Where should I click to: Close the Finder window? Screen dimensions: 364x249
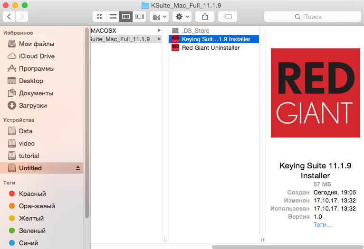(6, 5)
